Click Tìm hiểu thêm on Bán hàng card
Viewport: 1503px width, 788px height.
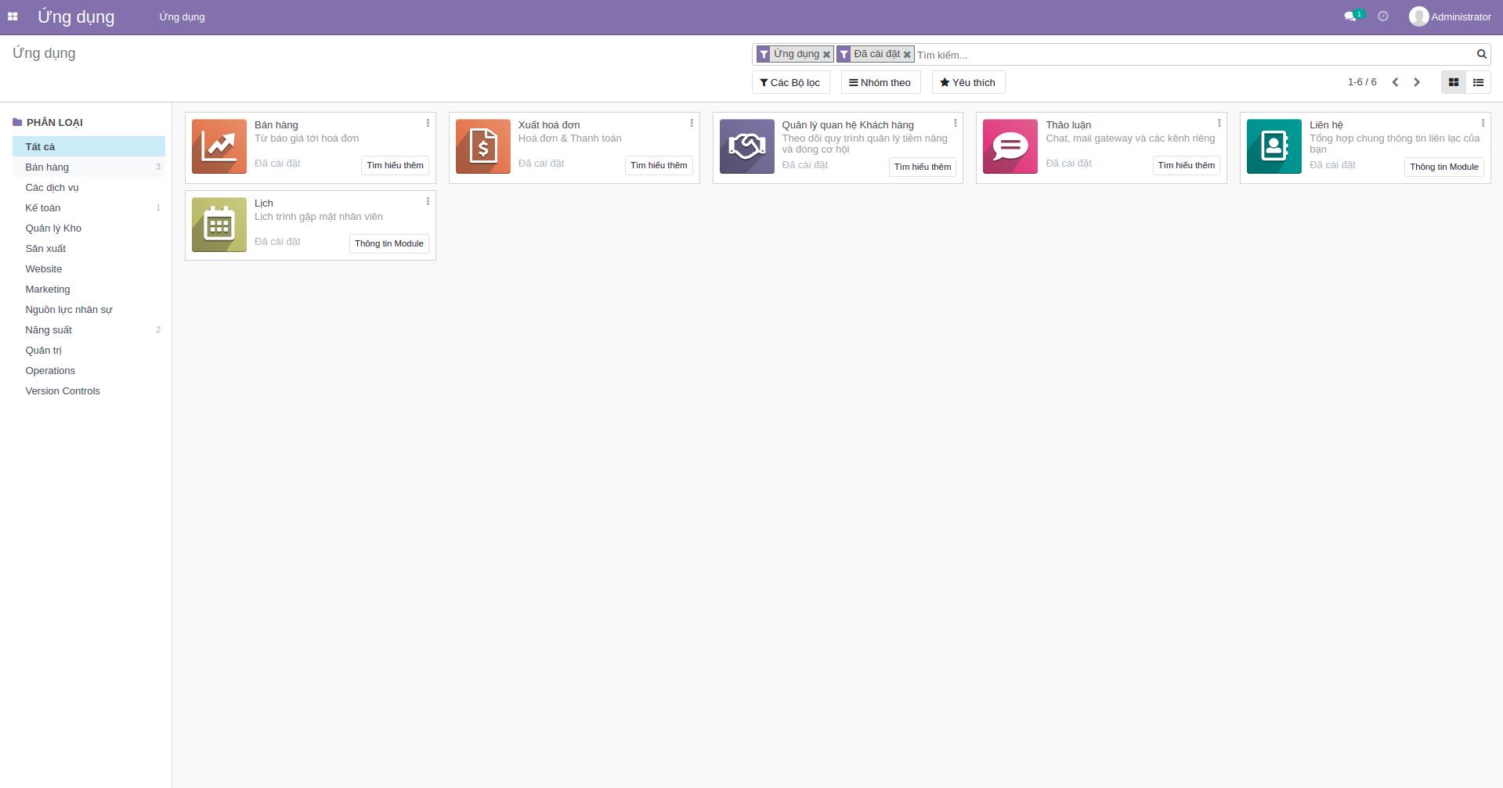(x=395, y=165)
